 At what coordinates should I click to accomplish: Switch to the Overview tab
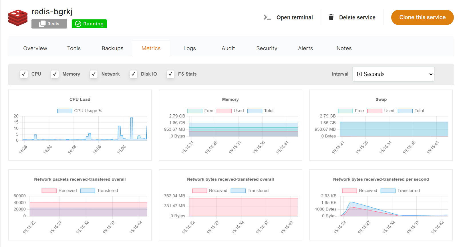click(35, 48)
